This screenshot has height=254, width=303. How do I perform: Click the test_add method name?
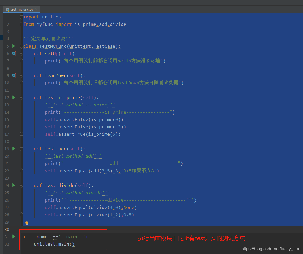point(56,149)
